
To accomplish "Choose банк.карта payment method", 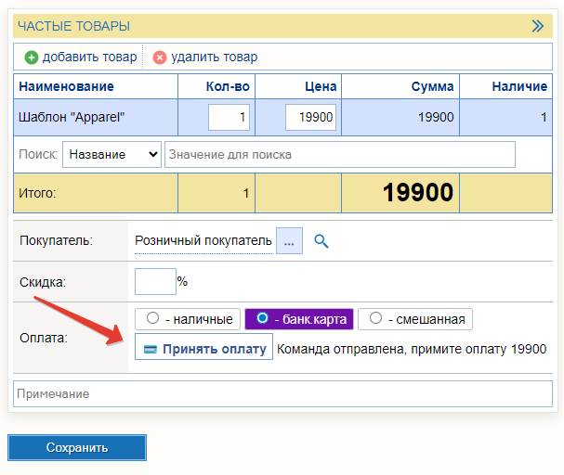I will [x=263, y=319].
